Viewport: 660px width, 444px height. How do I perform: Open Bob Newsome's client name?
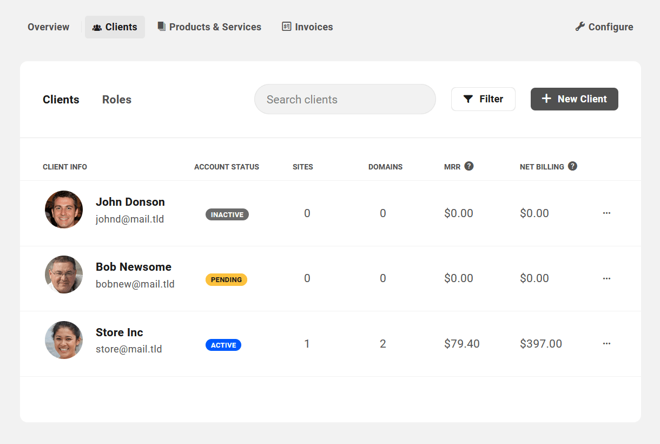(134, 267)
